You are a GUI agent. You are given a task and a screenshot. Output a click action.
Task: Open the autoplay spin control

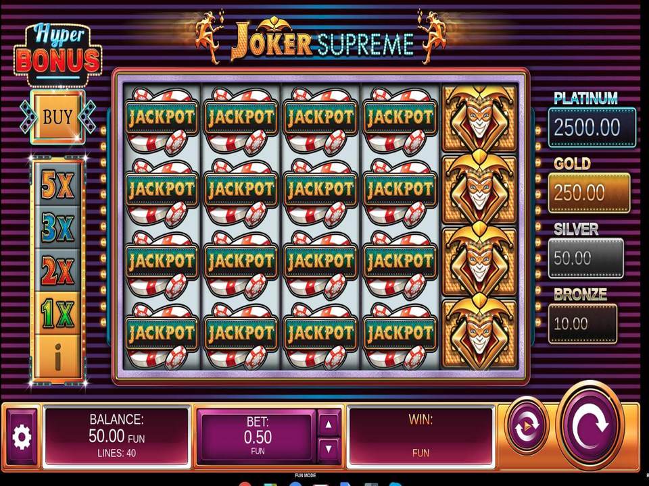(x=527, y=425)
